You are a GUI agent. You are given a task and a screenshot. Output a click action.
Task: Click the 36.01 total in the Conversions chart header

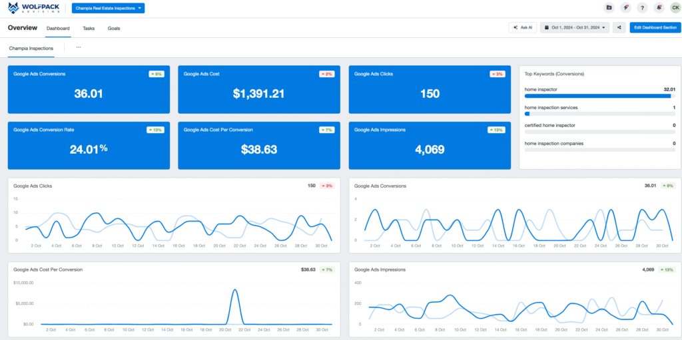651,186
